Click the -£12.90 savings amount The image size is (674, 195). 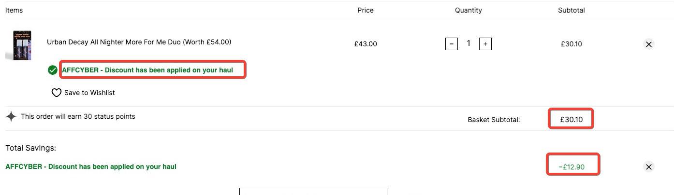click(x=571, y=167)
